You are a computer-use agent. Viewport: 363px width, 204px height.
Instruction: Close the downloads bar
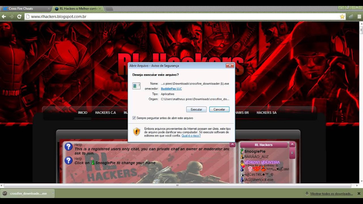pos(359,194)
